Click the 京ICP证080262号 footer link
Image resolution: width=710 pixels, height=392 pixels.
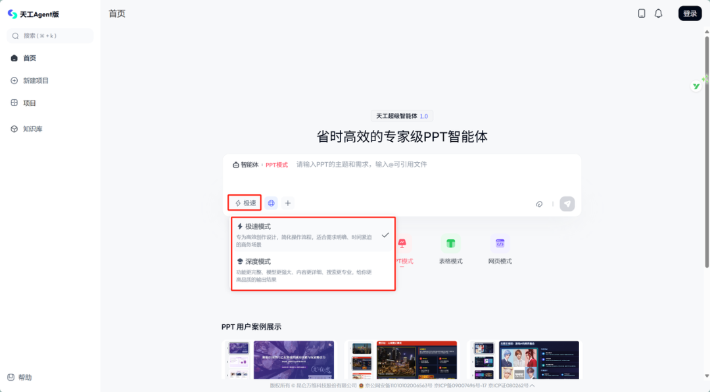click(x=508, y=385)
